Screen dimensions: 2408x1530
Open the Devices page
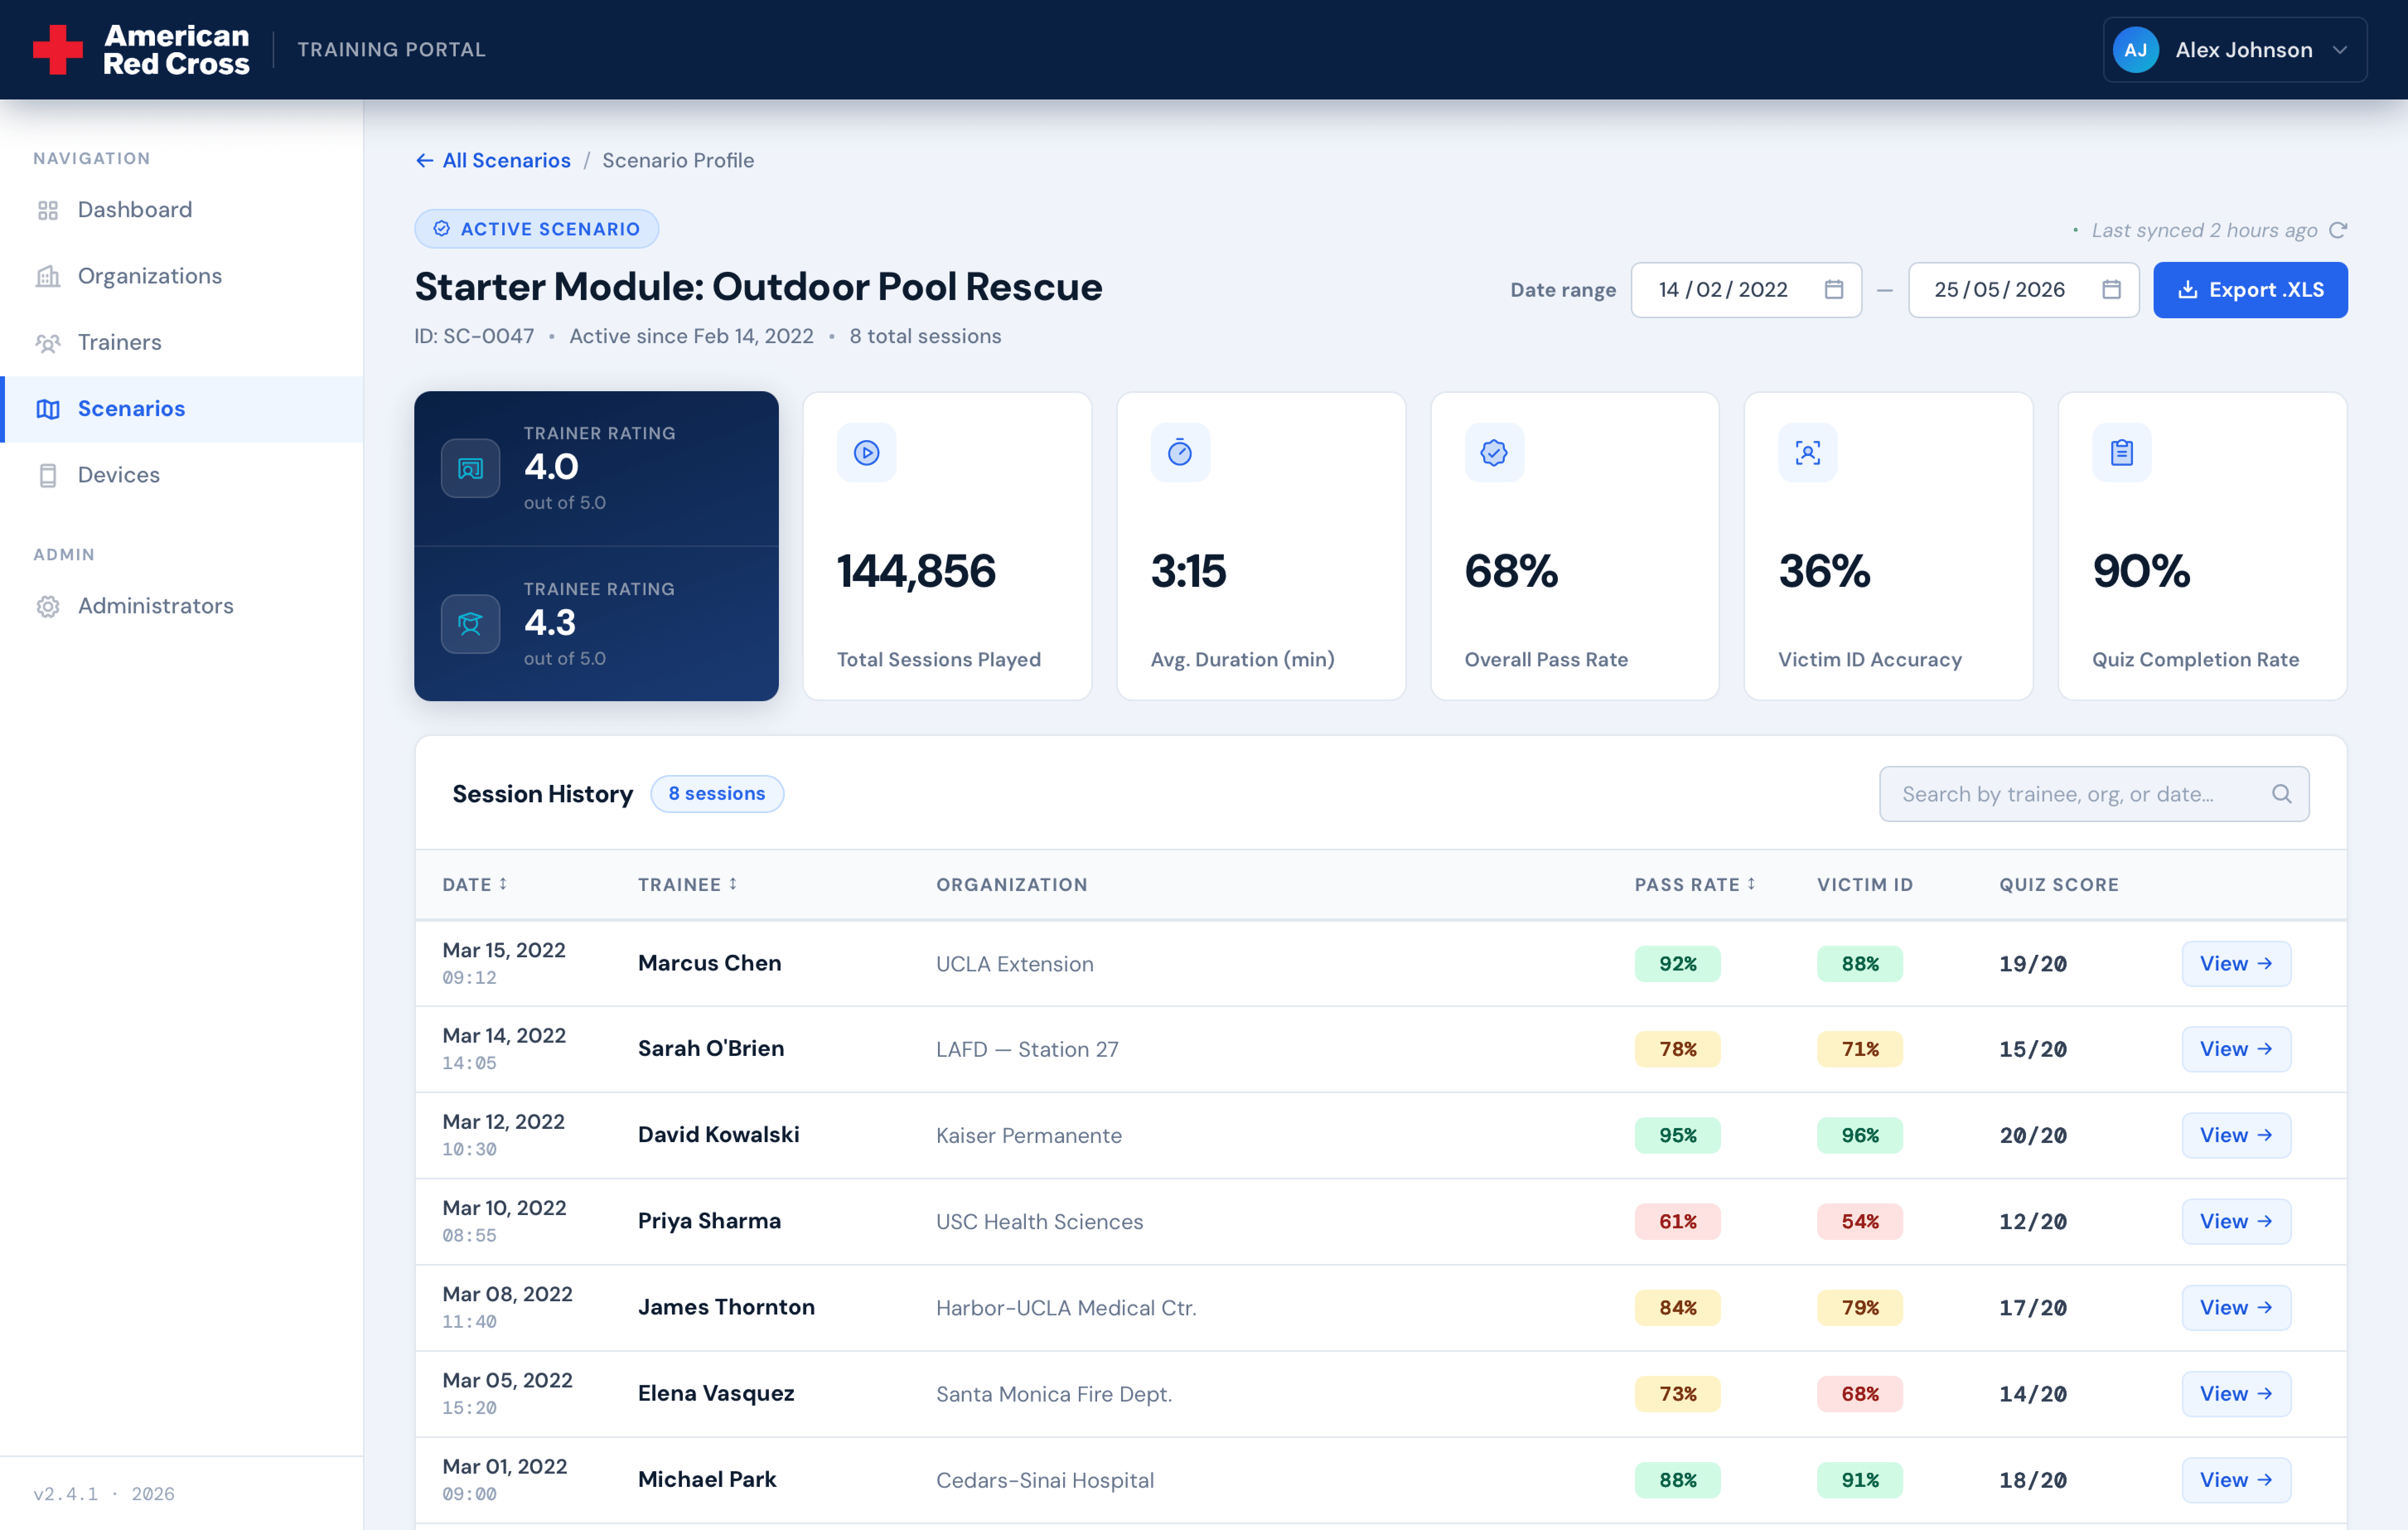[x=181, y=475]
